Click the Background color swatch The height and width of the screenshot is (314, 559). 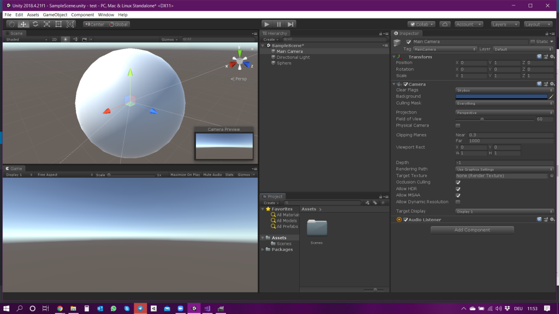click(501, 96)
